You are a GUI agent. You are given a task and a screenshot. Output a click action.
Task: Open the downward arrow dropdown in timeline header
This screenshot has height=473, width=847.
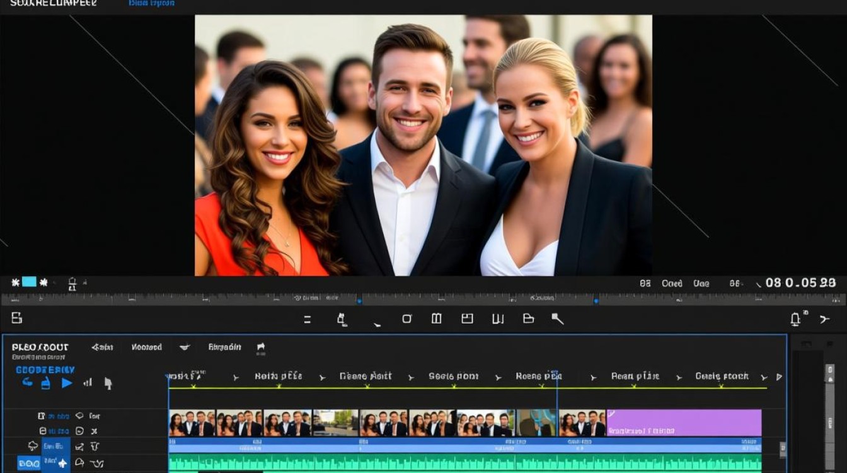[185, 347]
